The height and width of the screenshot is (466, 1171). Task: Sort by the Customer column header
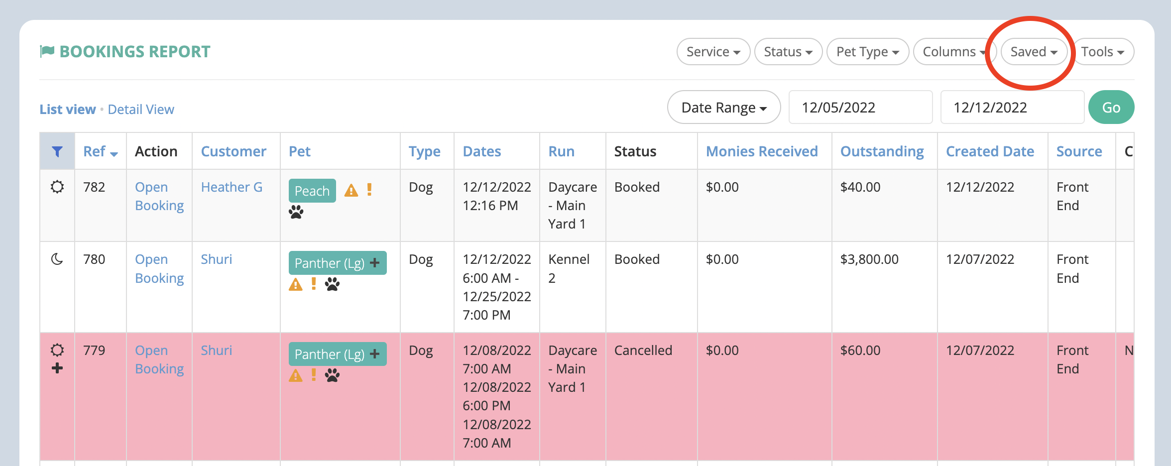[234, 151]
